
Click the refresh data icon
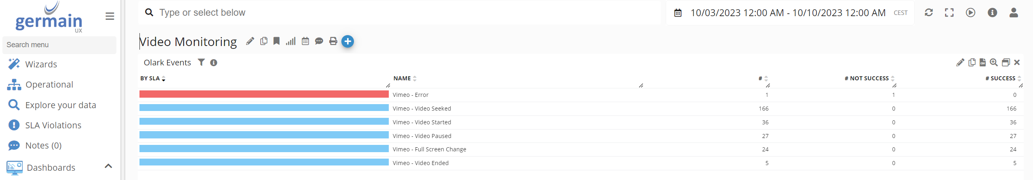point(929,13)
